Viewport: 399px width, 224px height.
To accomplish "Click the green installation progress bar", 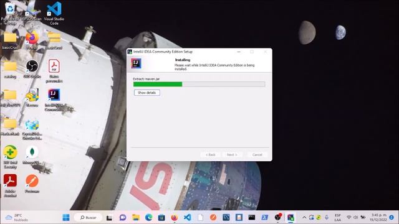I will pyautogui.click(x=199, y=85).
